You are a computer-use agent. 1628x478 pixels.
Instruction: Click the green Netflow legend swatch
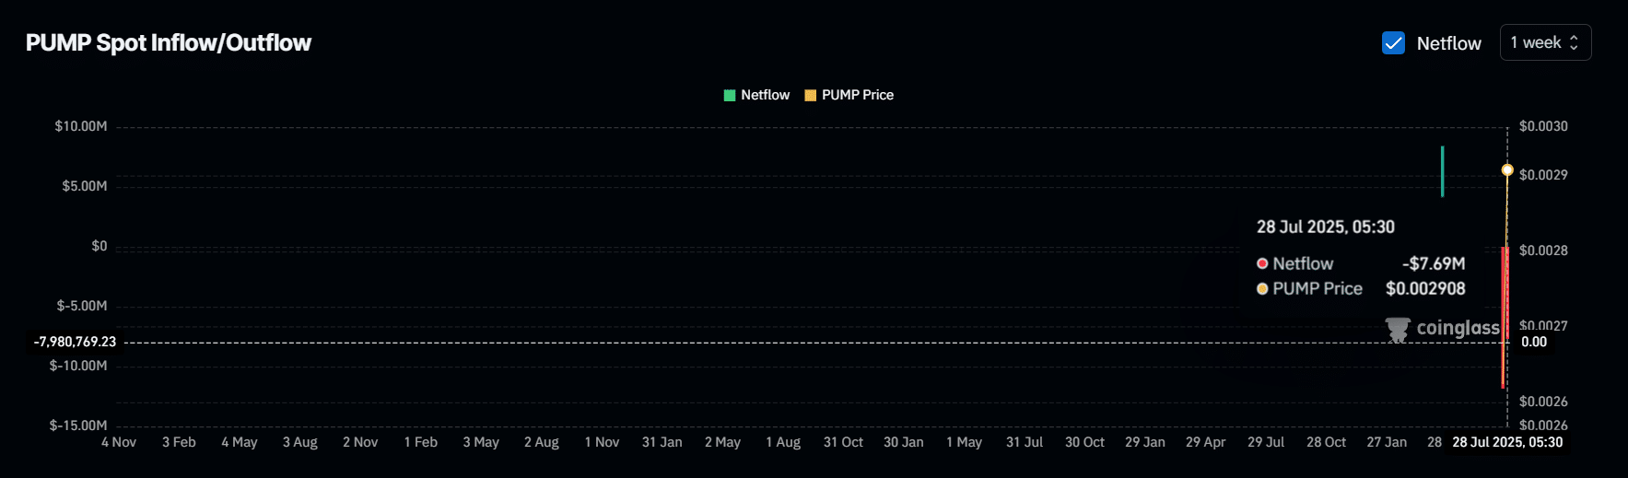(730, 96)
